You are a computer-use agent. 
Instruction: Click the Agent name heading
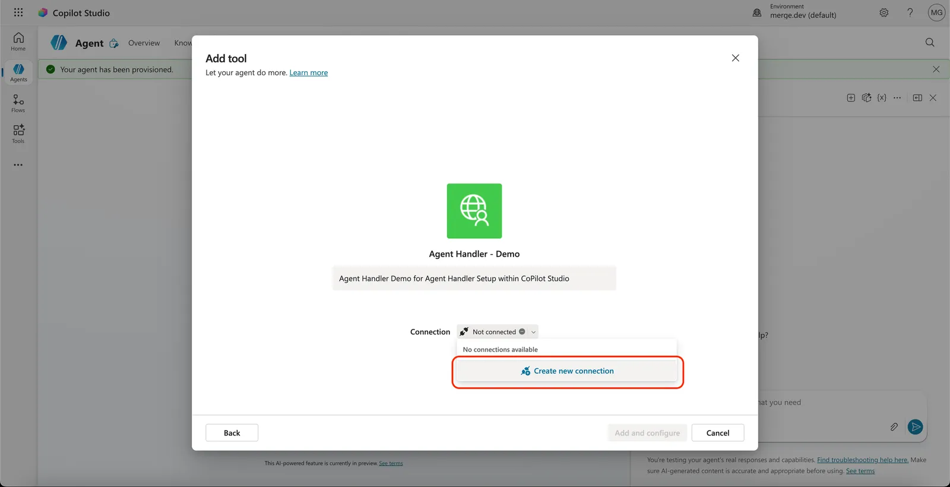tap(90, 43)
